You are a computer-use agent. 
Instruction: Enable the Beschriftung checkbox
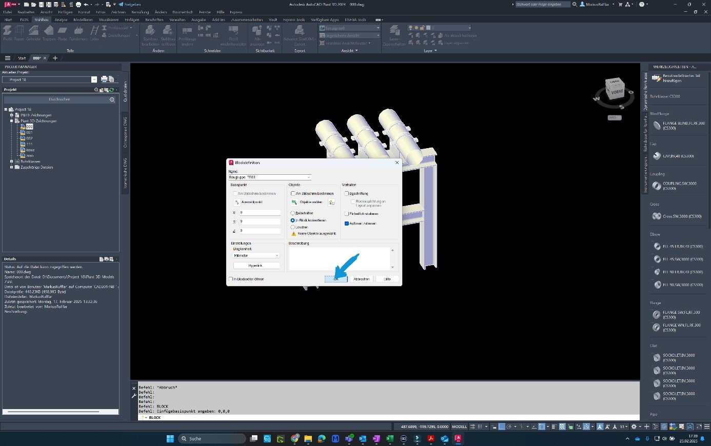(x=347, y=194)
